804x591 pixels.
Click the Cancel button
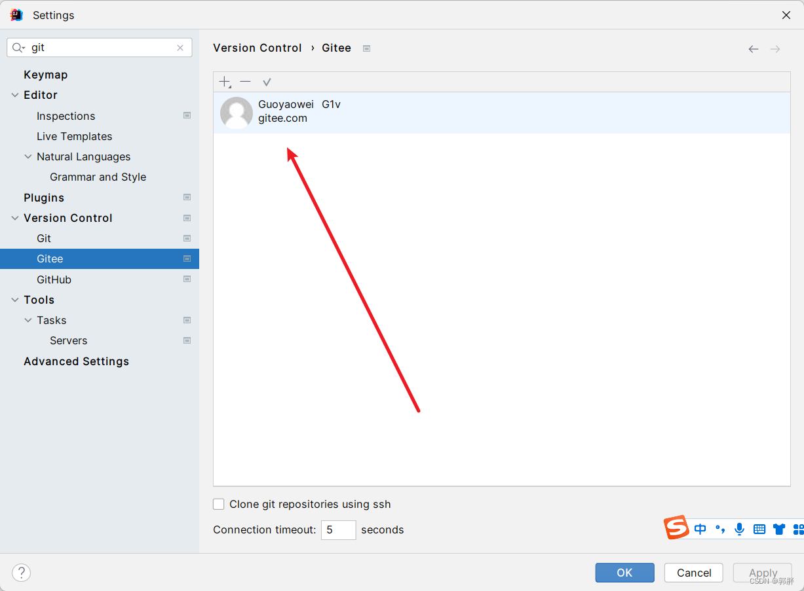pos(694,573)
